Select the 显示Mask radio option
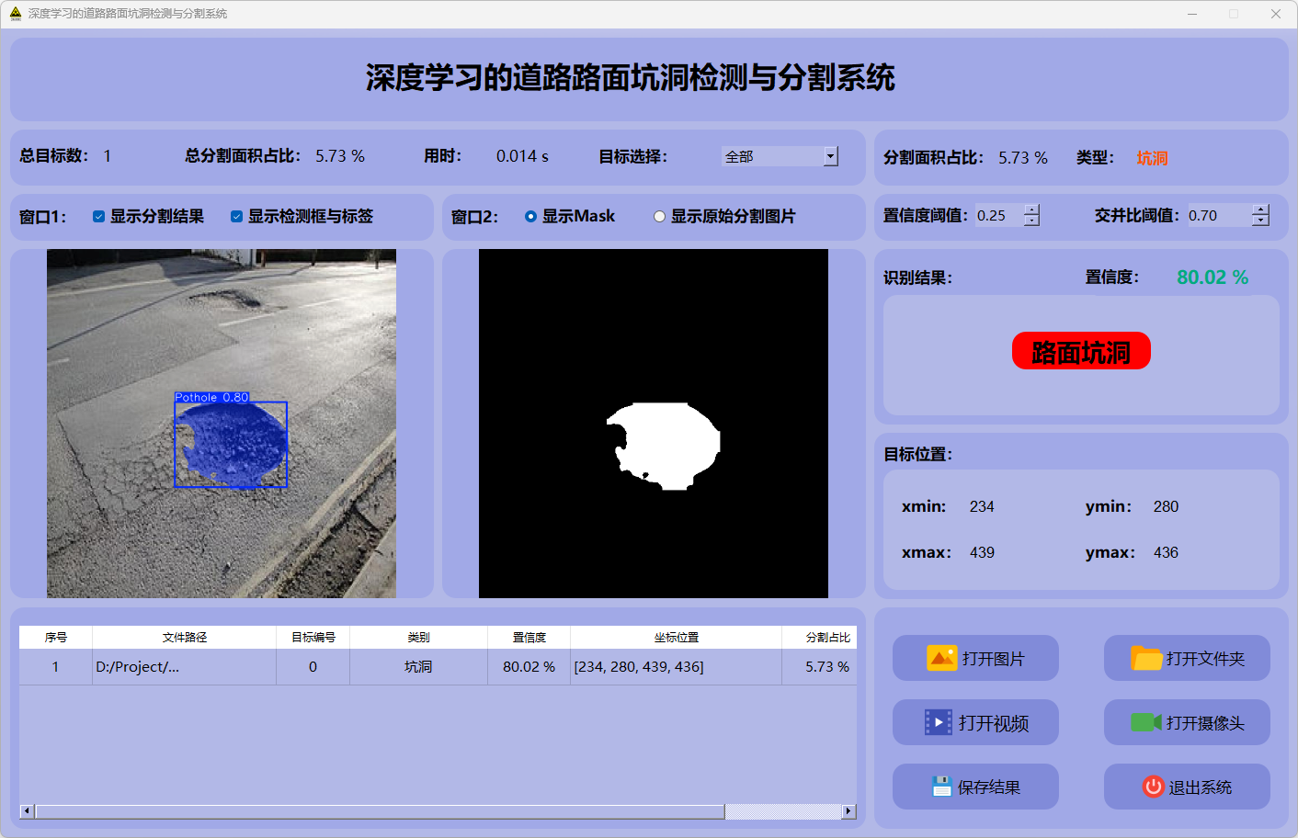This screenshot has height=838, width=1298. click(530, 217)
